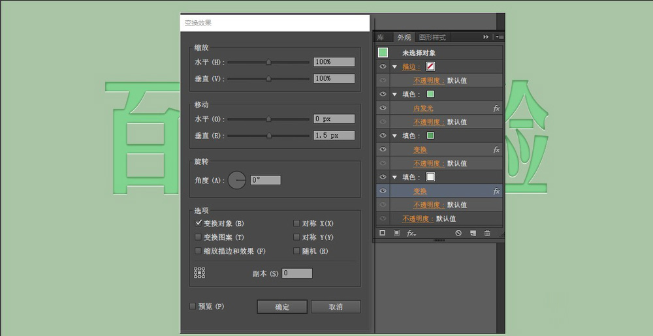Enable 随机 (R) checkbox
Viewport: 653px width, 336px height.
click(x=296, y=251)
